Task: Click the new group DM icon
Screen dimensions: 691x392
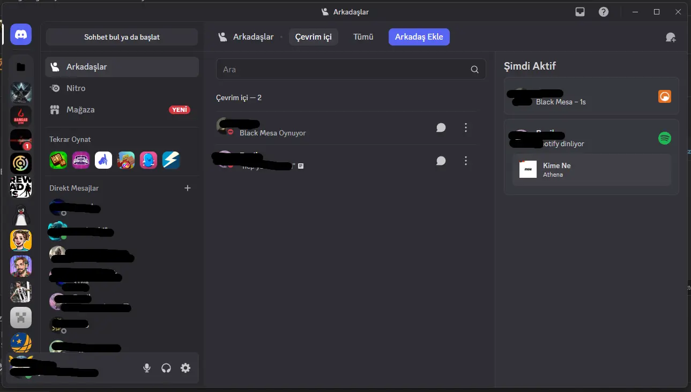Action: point(671,37)
